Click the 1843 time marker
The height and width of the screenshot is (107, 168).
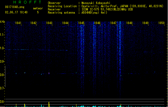[49, 23]
